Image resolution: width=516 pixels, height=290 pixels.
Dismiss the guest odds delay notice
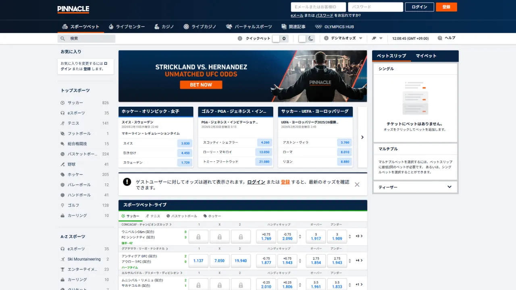[x=357, y=184]
